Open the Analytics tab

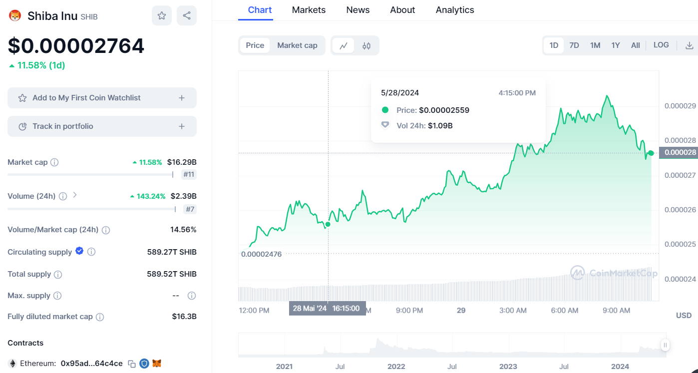pyautogui.click(x=455, y=10)
